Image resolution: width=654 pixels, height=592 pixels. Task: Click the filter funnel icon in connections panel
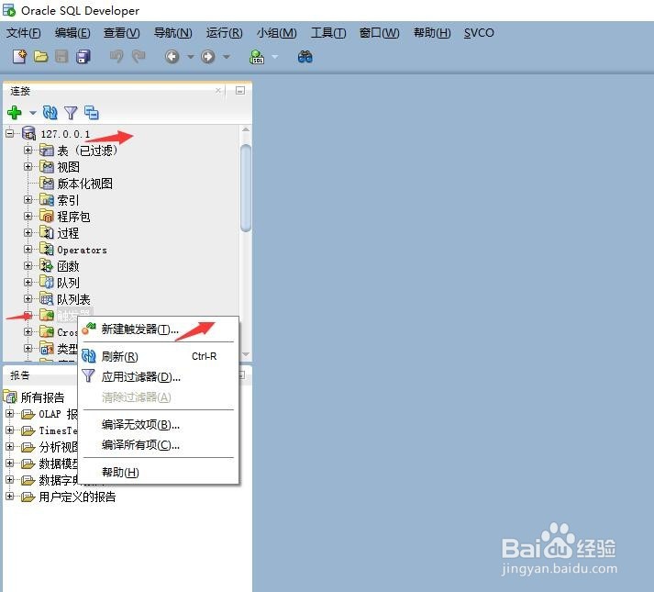click(71, 112)
